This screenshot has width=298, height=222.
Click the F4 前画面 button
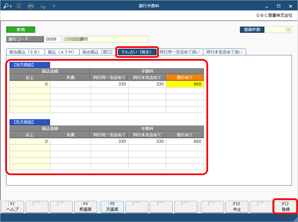(x=86, y=207)
